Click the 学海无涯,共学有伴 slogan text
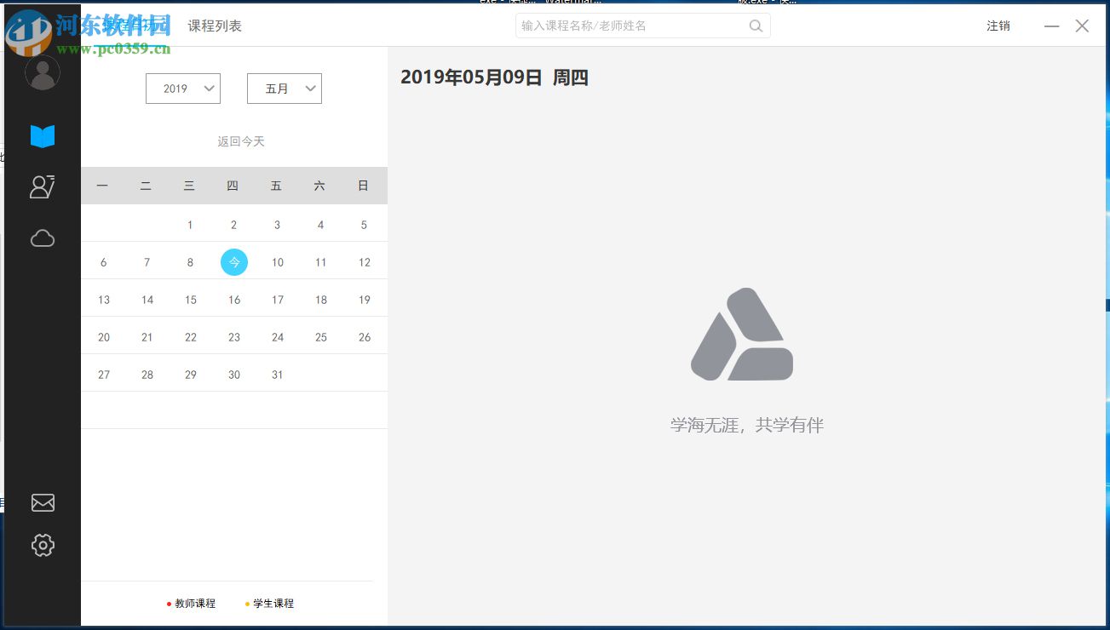 tap(747, 425)
